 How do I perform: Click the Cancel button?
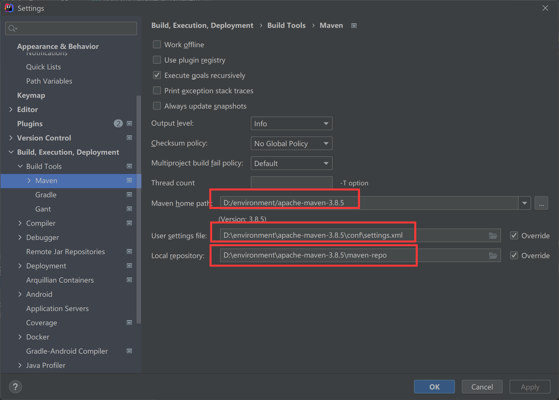pyautogui.click(x=482, y=387)
